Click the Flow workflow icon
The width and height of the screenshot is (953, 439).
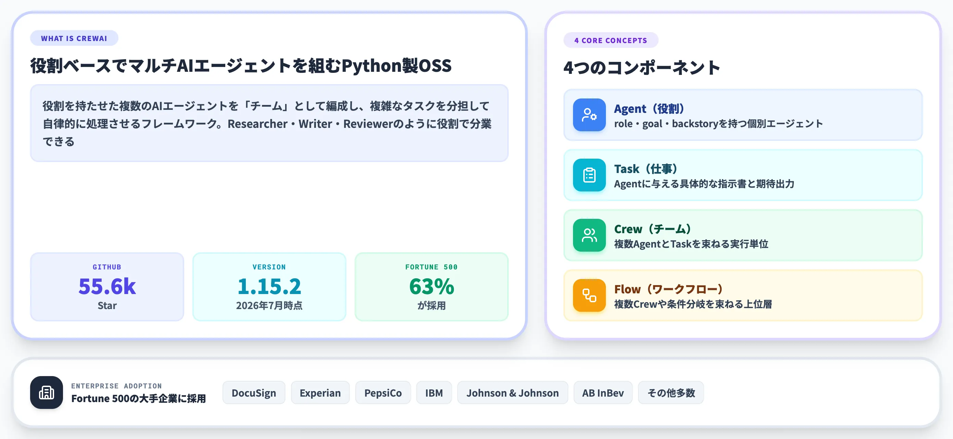click(x=589, y=295)
